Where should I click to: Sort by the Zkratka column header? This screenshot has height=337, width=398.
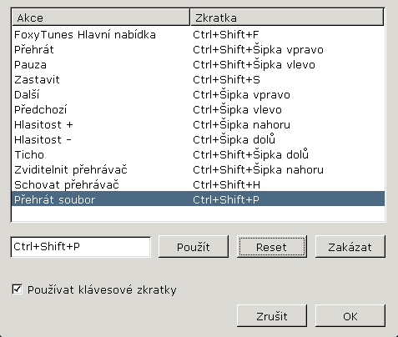287,18
